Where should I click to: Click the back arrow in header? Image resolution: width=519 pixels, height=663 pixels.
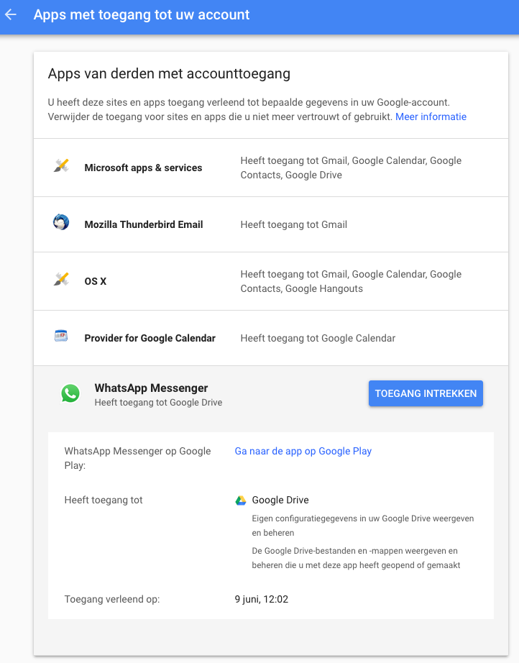coord(11,14)
